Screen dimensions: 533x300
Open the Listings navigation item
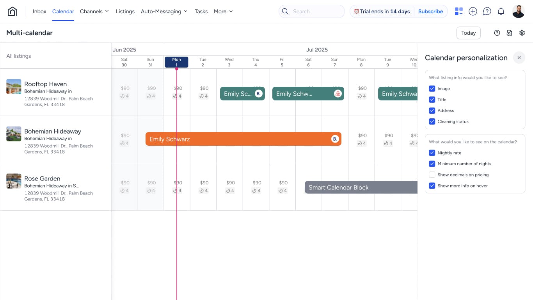click(125, 11)
